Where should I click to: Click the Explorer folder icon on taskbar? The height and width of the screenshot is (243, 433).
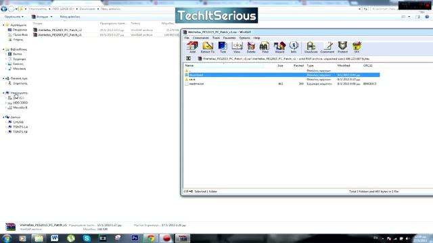tap(39, 238)
